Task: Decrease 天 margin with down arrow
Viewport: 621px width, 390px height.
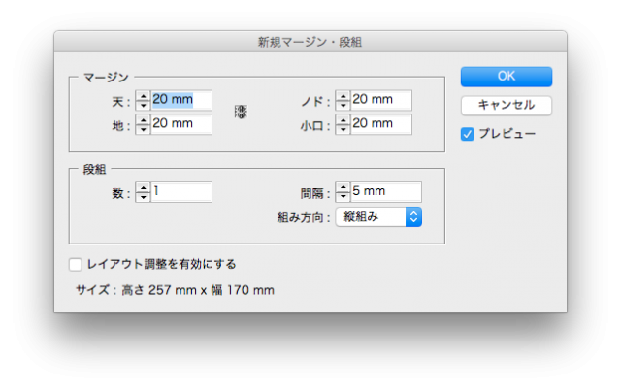Action: 143,105
